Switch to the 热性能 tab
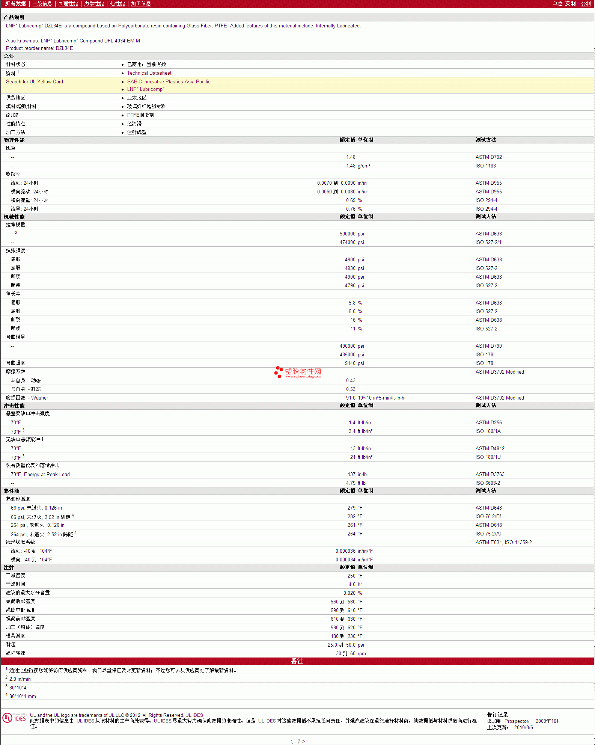 pos(117,4)
